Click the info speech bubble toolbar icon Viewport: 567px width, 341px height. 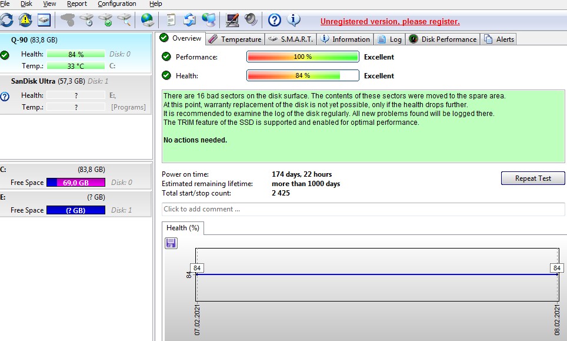(x=293, y=19)
